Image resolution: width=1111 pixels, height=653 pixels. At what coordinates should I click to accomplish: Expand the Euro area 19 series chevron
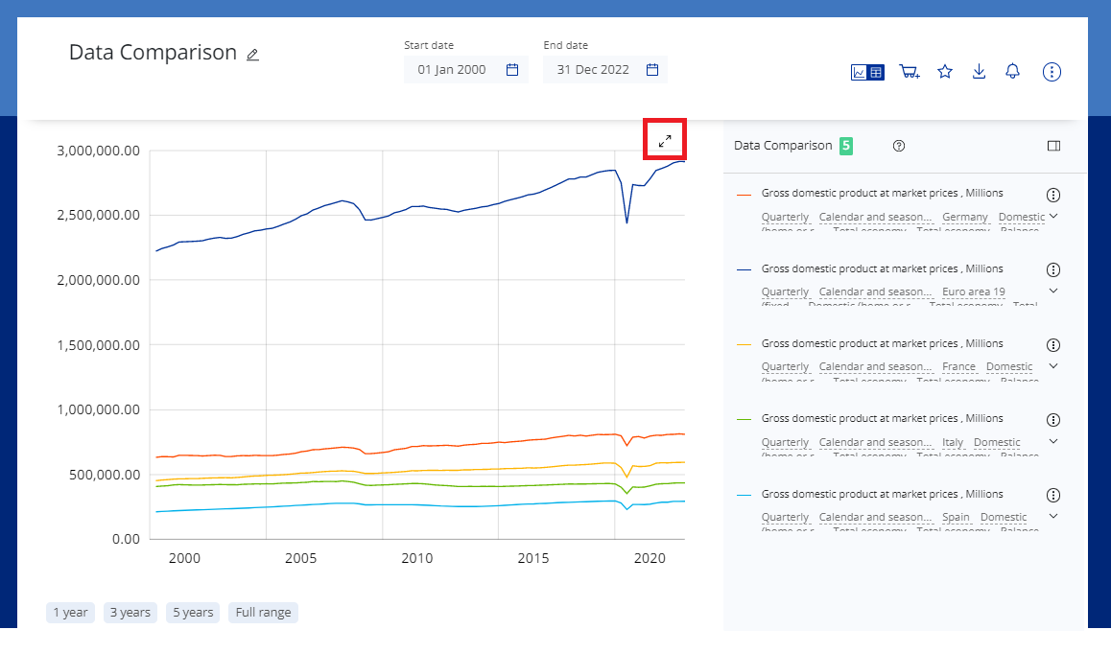tap(1053, 291)
